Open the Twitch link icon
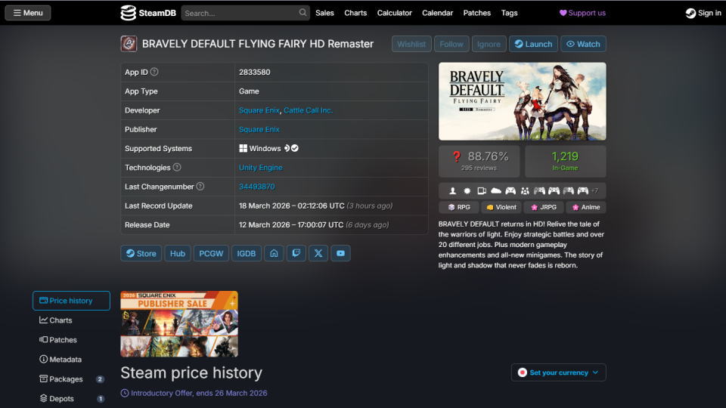Viewport: 726px width, 408px height. pos(296,253)
